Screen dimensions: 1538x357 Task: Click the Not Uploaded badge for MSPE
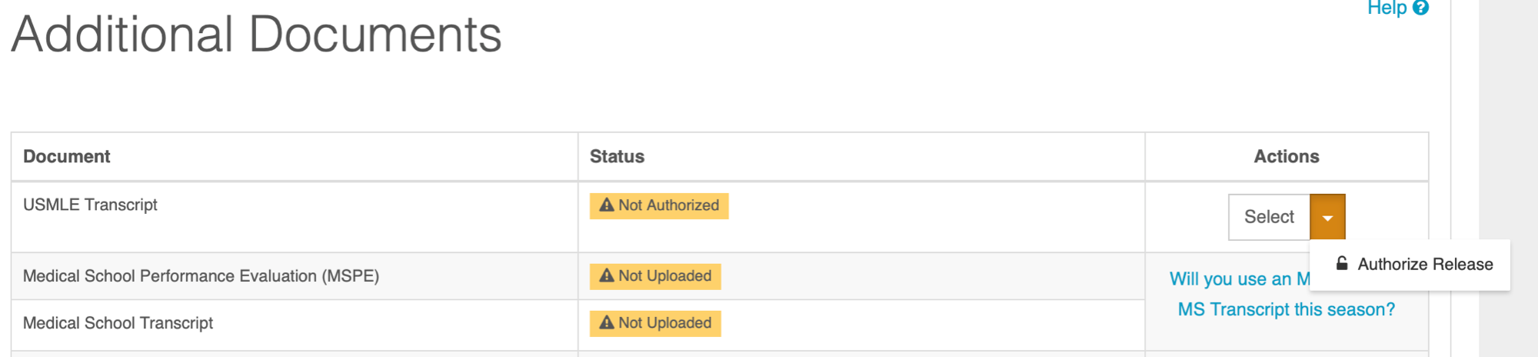[655, 276]
